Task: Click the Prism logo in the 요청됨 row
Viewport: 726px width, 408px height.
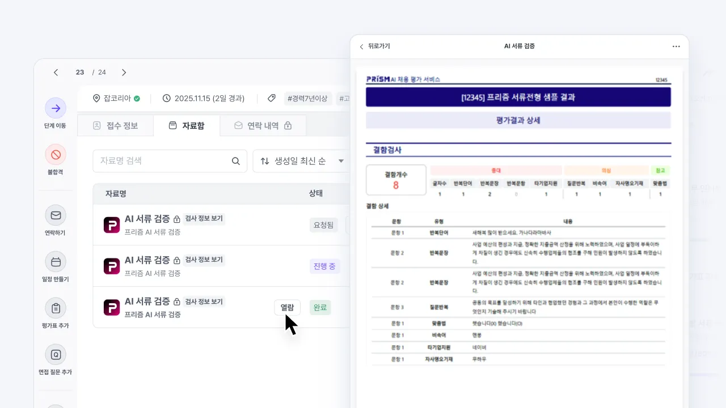Action: coord(112,225)
